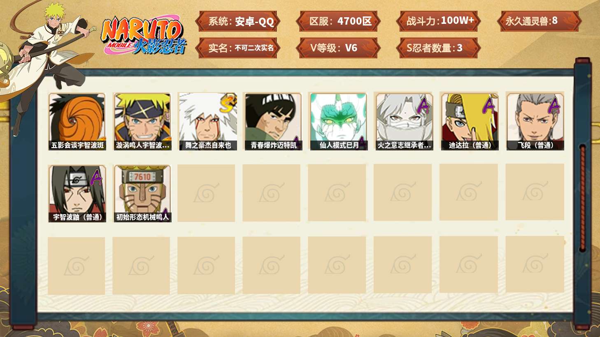Select the 飞段（普通）ninja card
This screenshot has width=600, height=337.
[x=535, y=121]
